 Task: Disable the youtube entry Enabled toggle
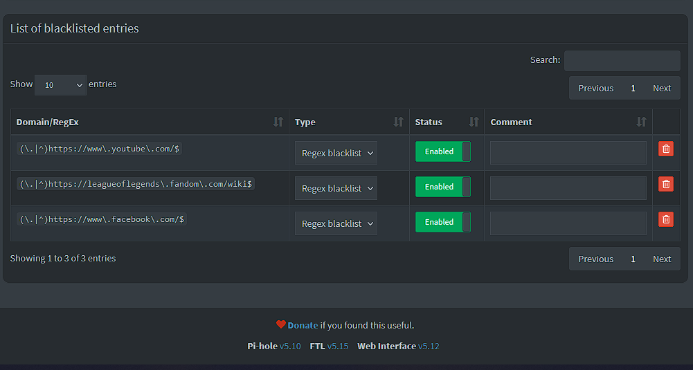coord(442,151)
